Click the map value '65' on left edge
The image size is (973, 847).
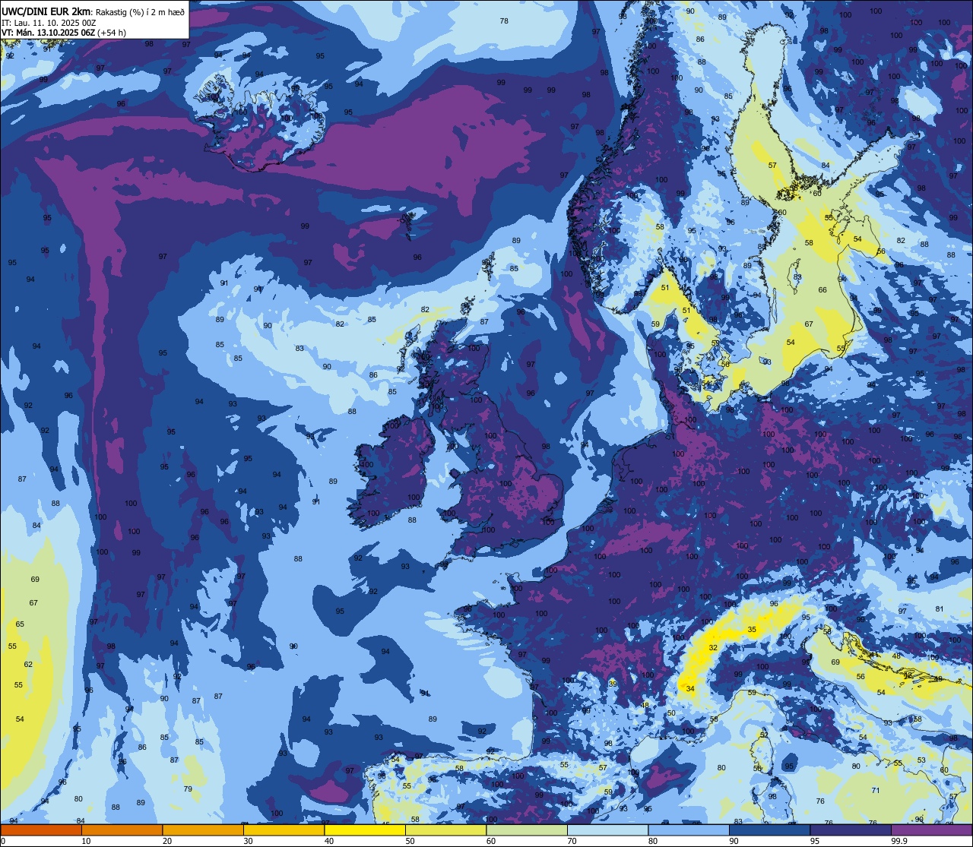(x=20, y=624)
